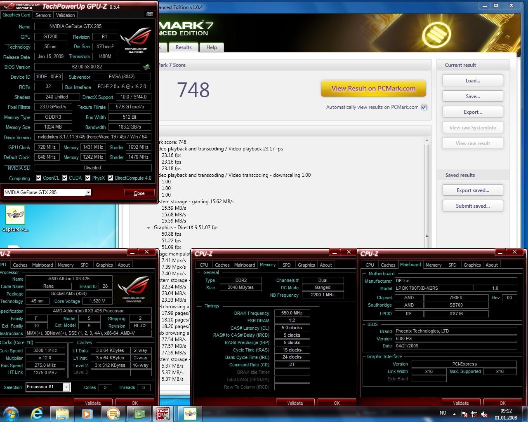Click OK in CPU-Z CPU window
Screen dimensions: 528x422
click(x=135, y=403)
